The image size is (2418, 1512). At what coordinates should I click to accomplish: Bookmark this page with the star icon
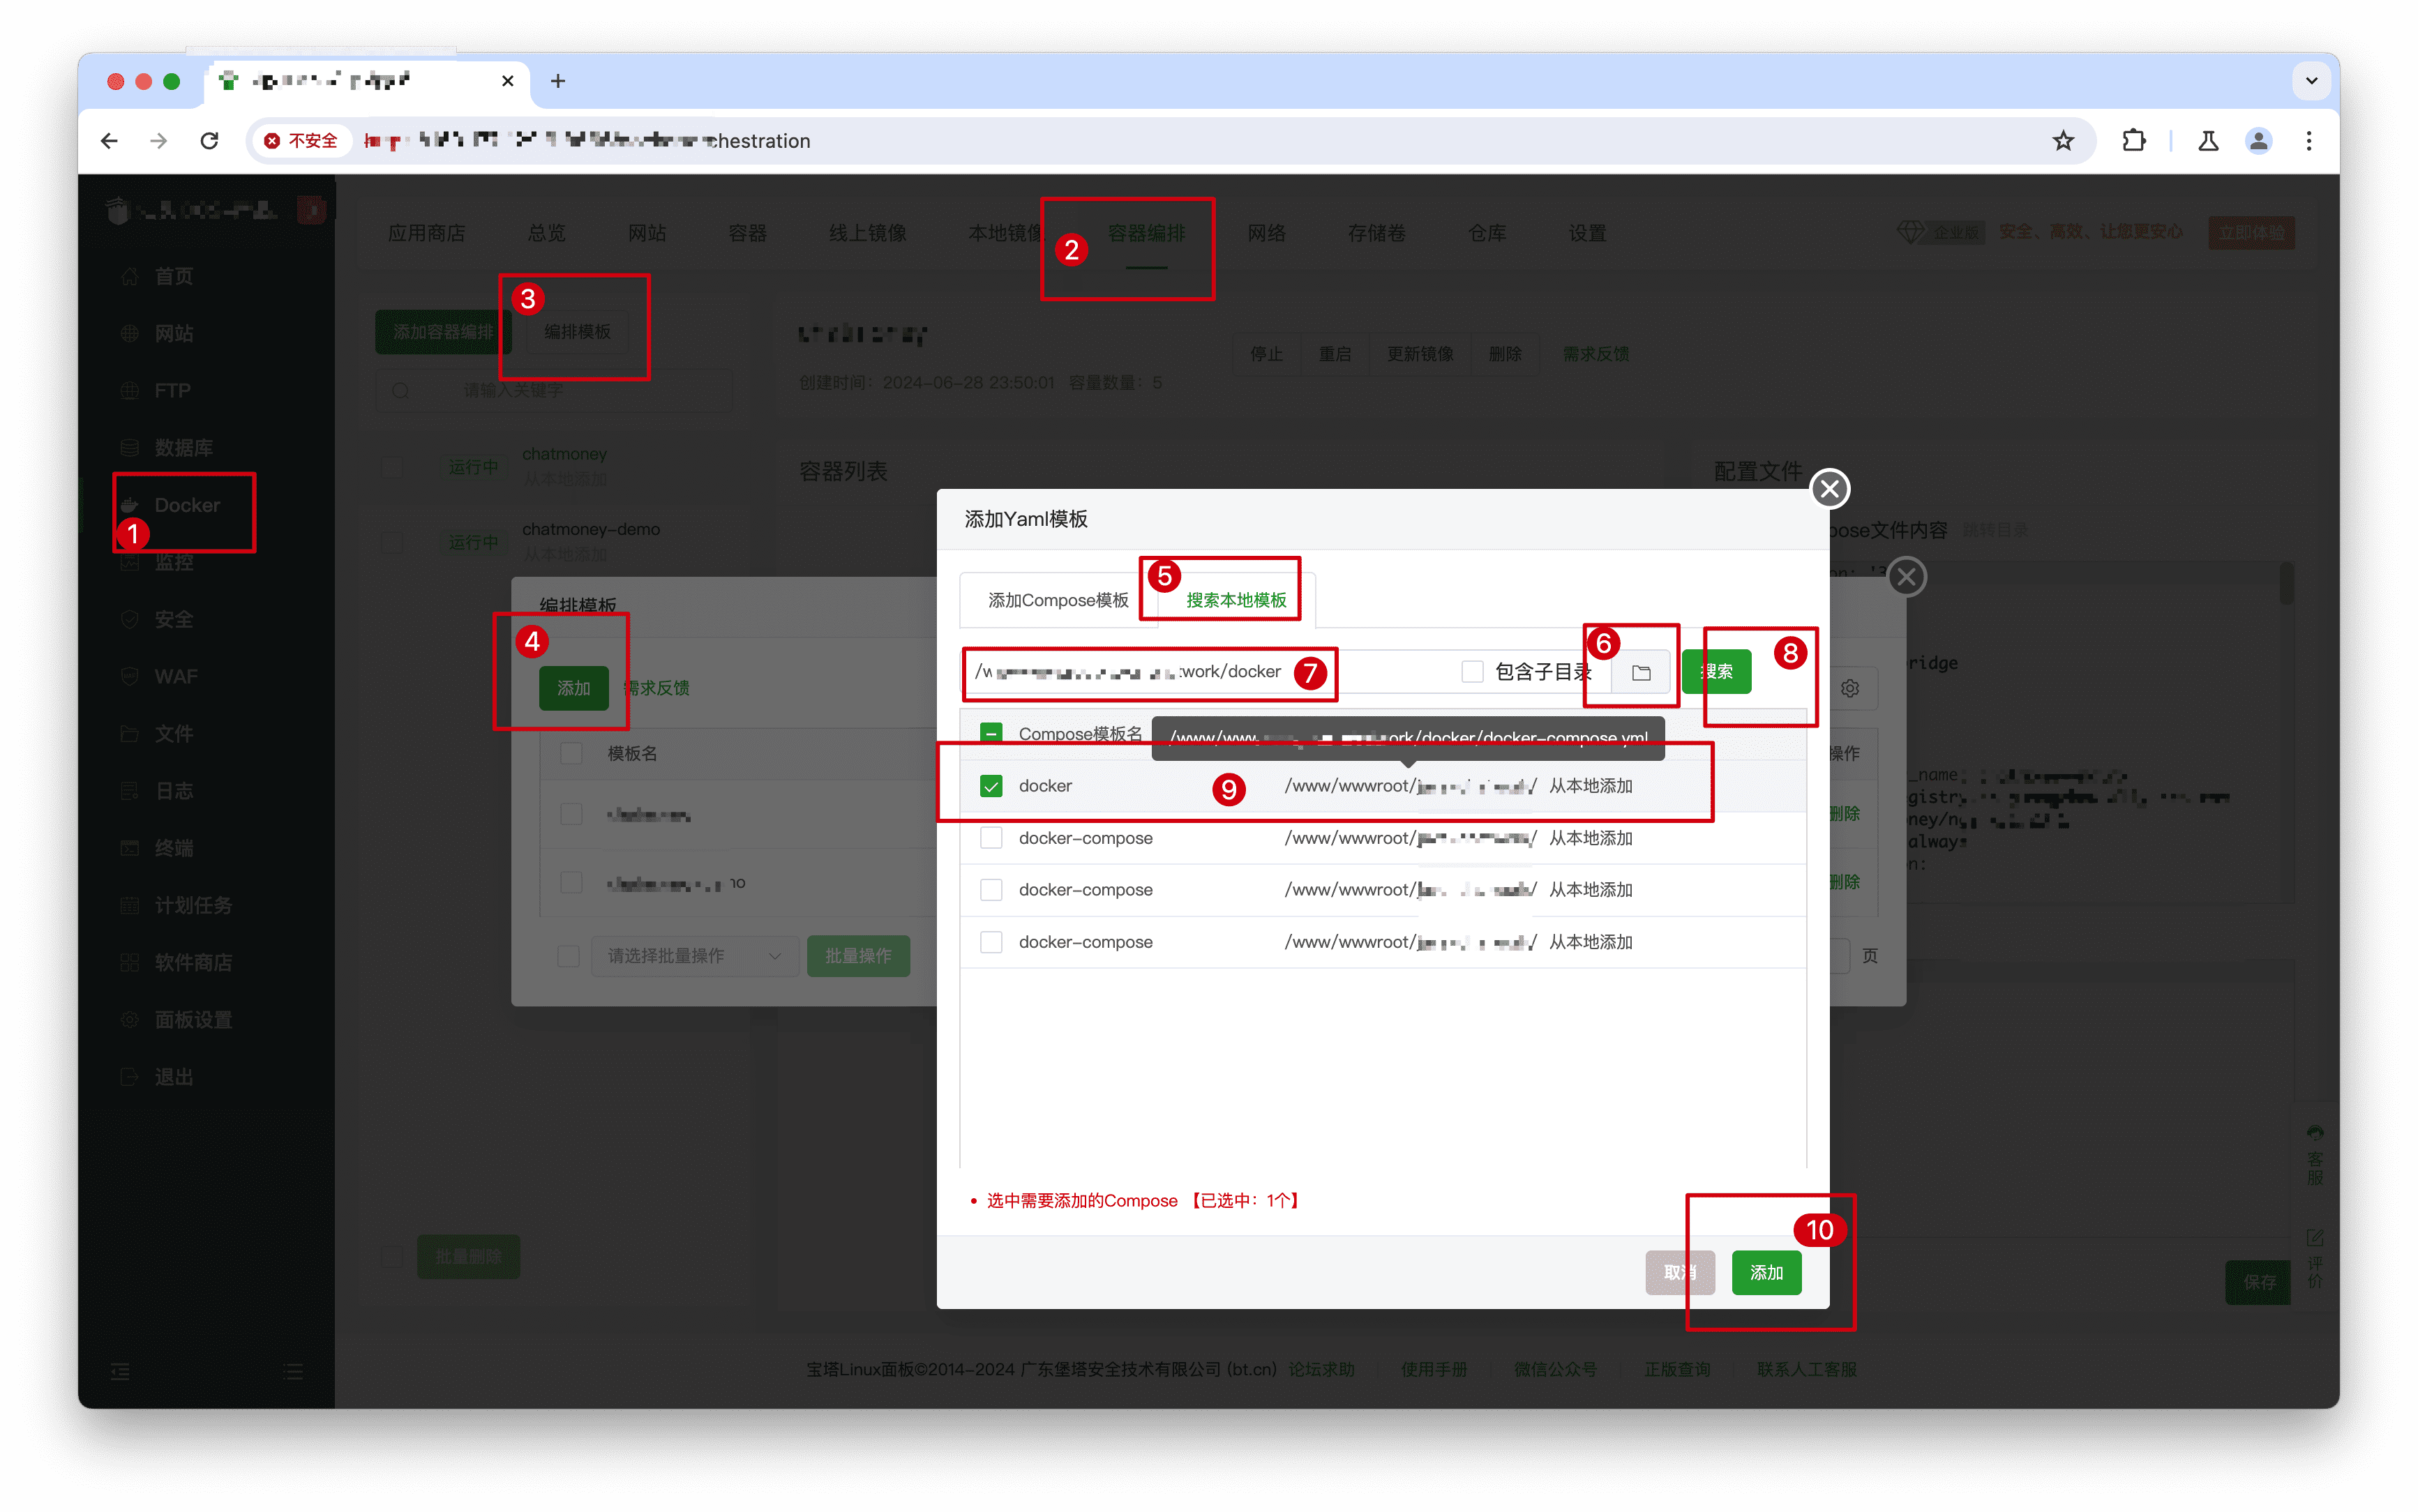click(2063, 141)
